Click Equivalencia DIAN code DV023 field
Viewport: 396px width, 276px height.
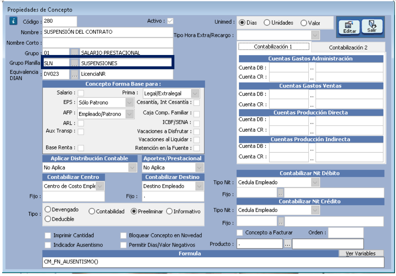tap(56, 74)
